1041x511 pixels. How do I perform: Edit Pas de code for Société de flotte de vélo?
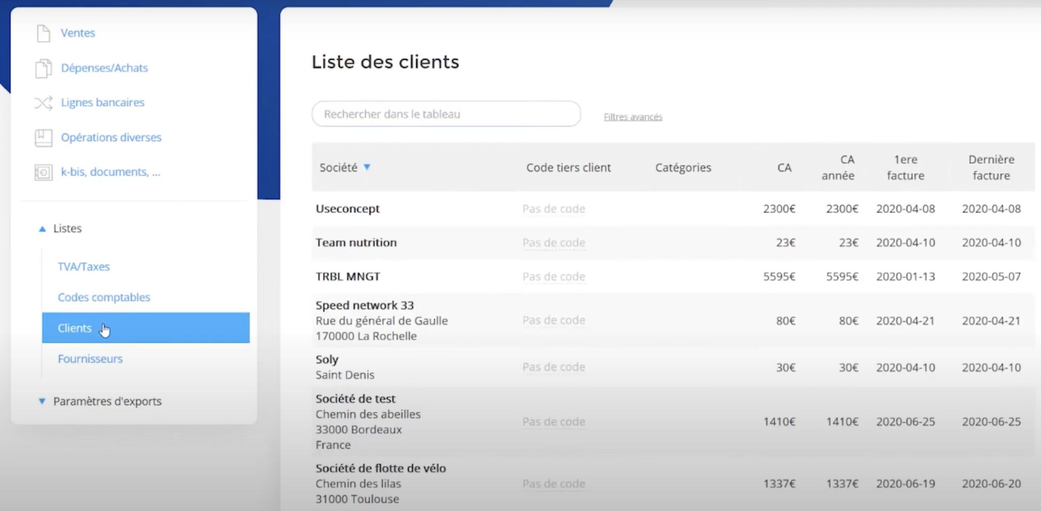point(554,484)
